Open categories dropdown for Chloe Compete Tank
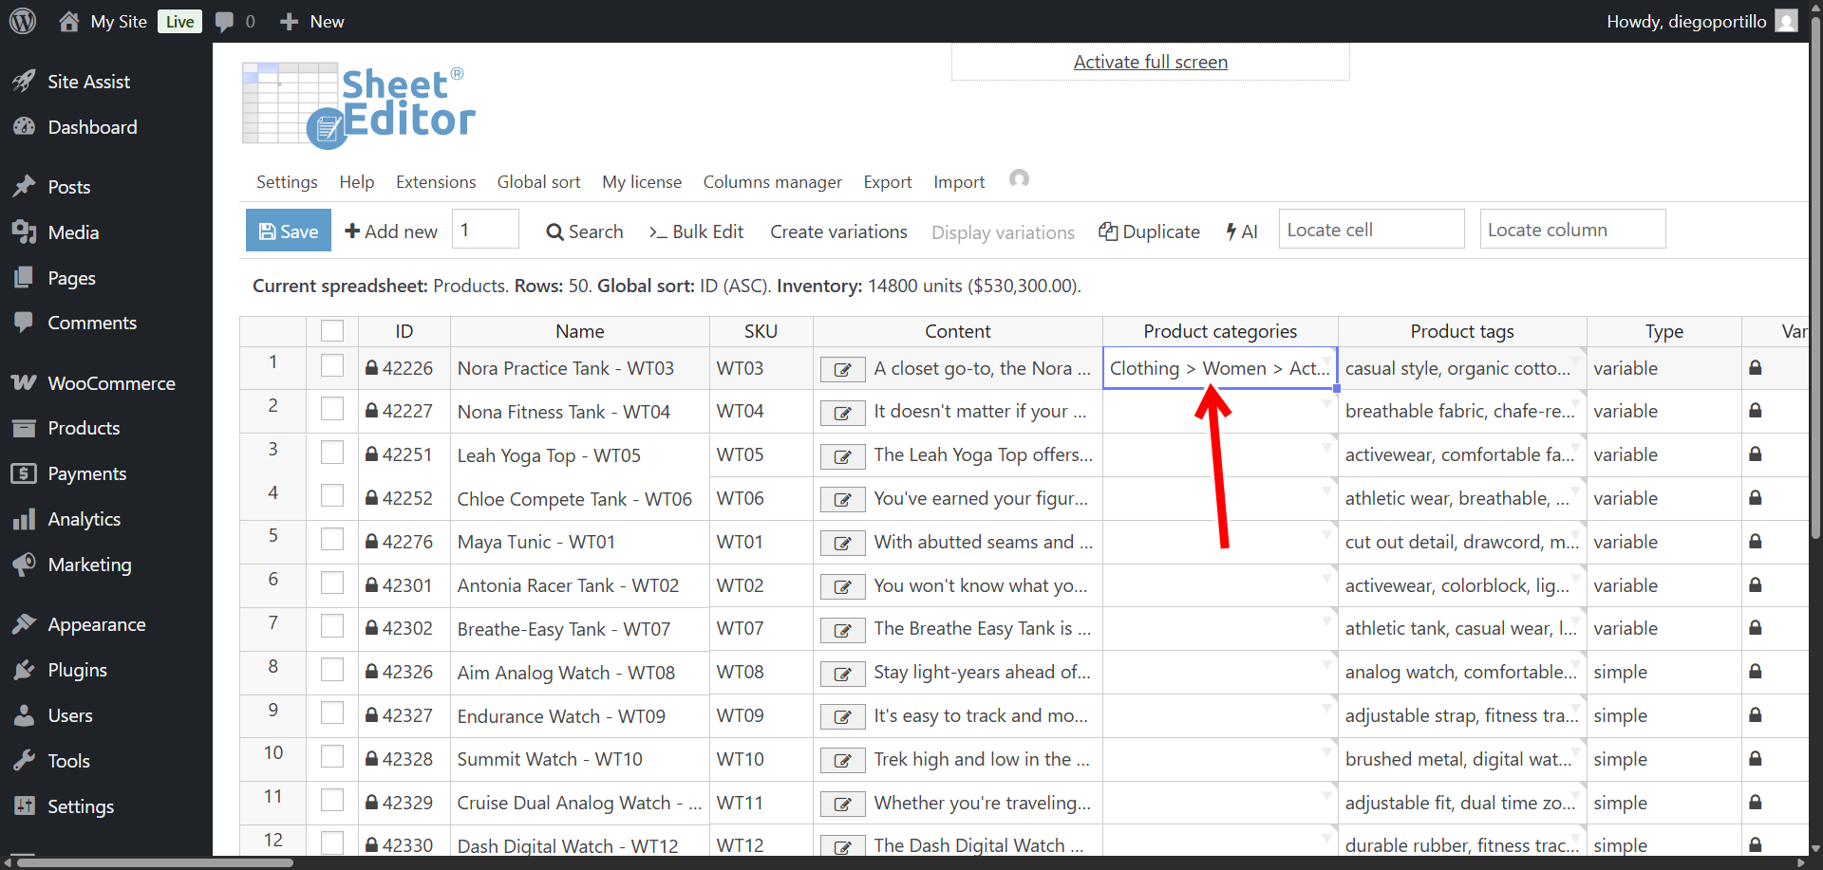Viewport: 1823px width, 870px height. [1326, 491]
